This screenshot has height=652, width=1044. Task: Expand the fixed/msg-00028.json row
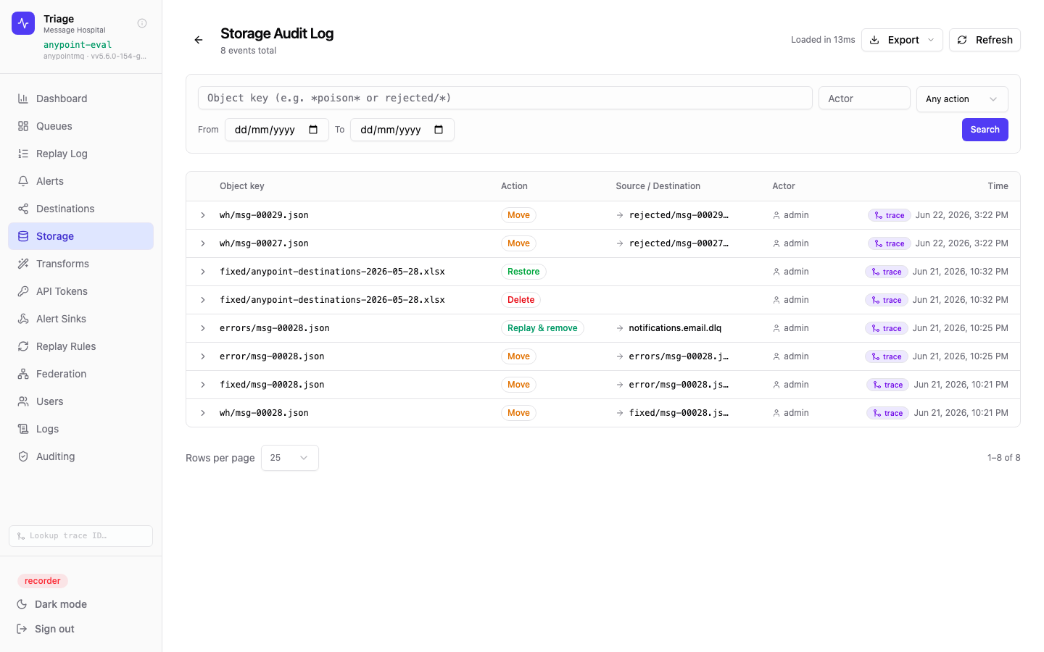pos(203,385)
